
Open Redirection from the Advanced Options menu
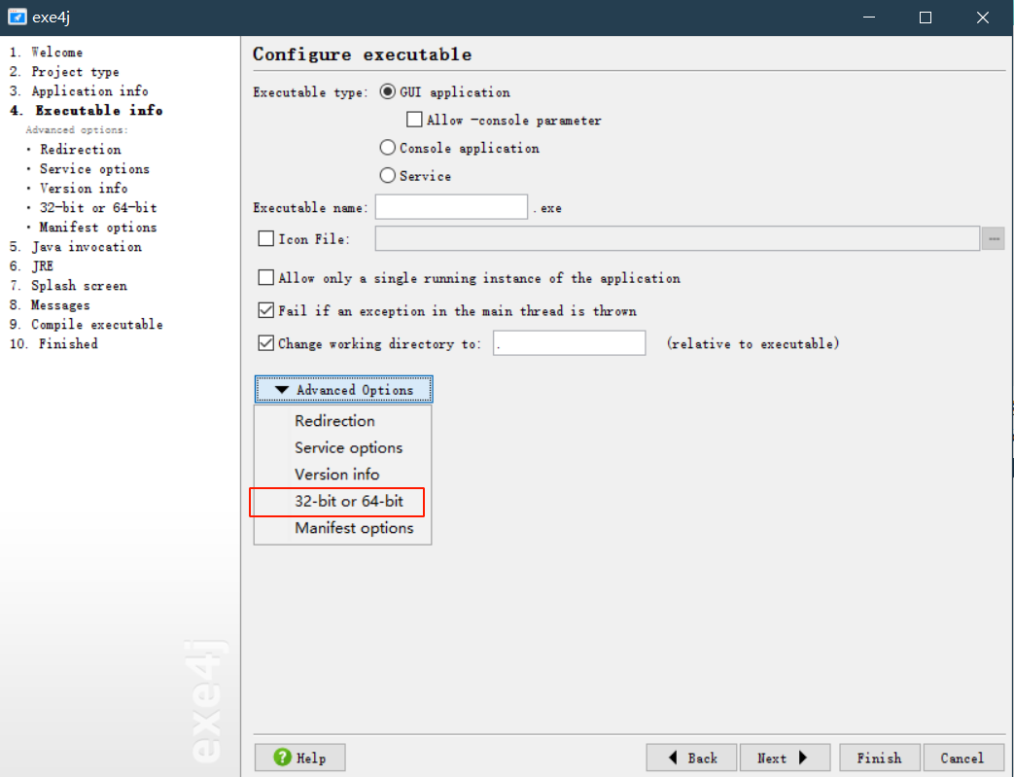pyautogui.click(x=334, y=421)
